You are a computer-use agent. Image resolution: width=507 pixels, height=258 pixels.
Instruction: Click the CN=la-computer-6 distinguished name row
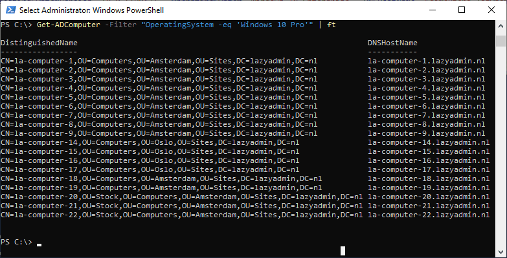[x=159, y=106]
